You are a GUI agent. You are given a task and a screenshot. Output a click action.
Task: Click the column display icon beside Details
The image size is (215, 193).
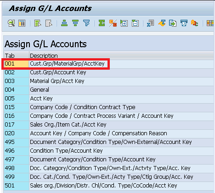(x=22, y=23)
